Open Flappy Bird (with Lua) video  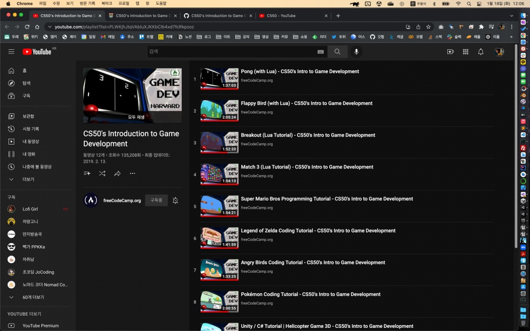coord(306,103)
